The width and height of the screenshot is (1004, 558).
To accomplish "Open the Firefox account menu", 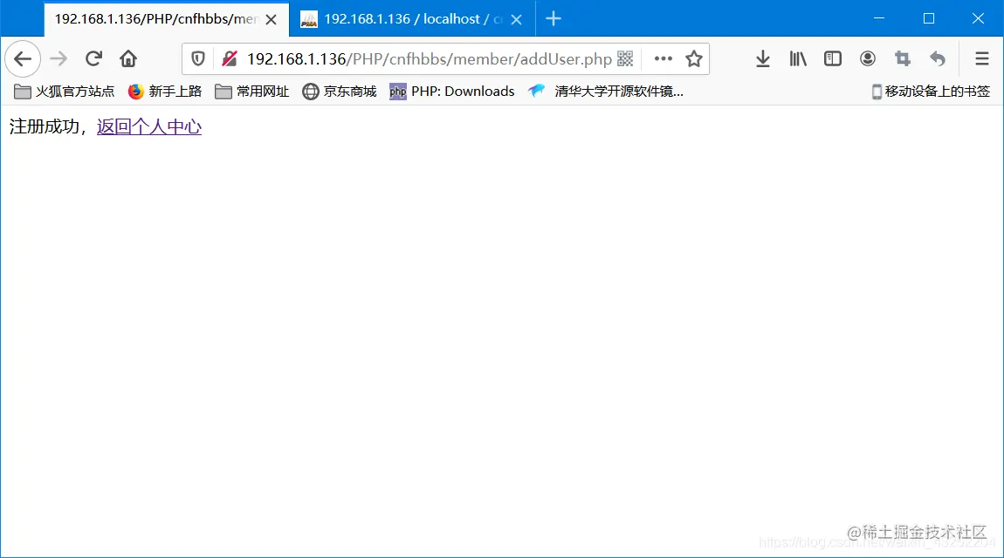I will [868, 58].
